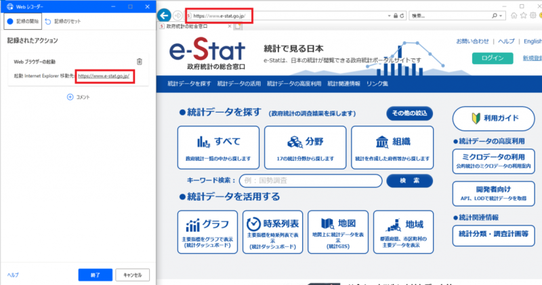Open the 地図 statistics GIS card
Image resolution: width=542 pixels, height=285 pixels.
click(338, 232)
